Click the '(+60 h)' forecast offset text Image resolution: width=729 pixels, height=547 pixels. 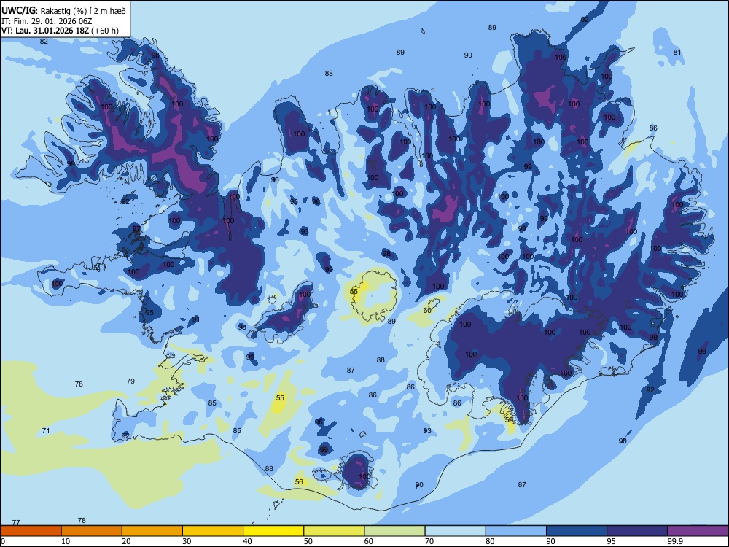[x=105, y=31]
